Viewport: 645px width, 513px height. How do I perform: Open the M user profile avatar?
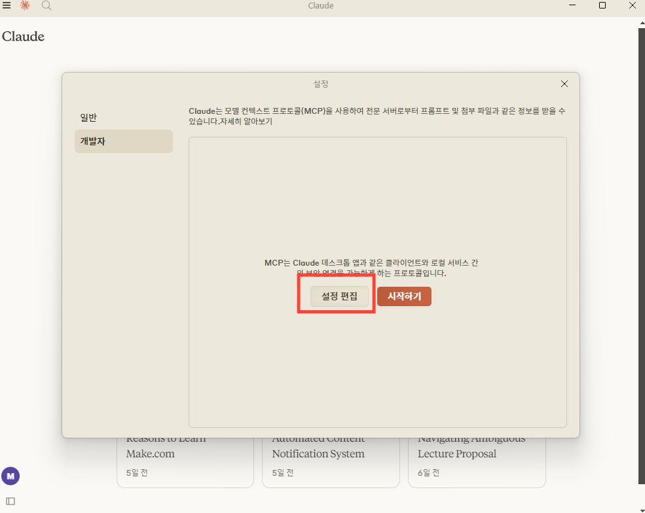[x=10, y=476]
